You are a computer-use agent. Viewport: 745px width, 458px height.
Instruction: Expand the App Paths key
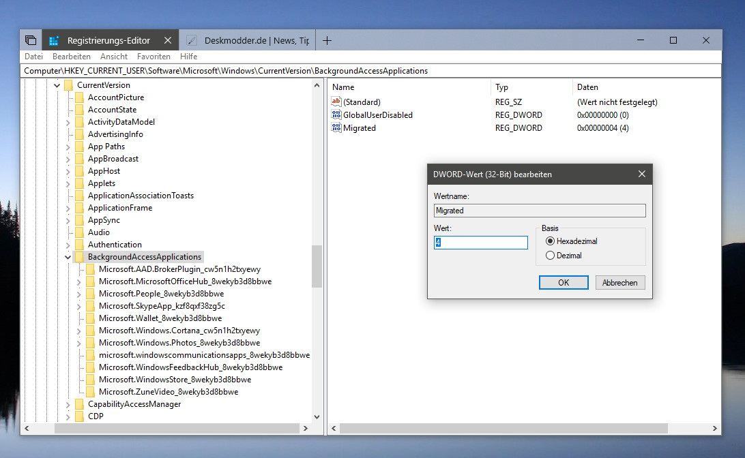tap(68, 147)
